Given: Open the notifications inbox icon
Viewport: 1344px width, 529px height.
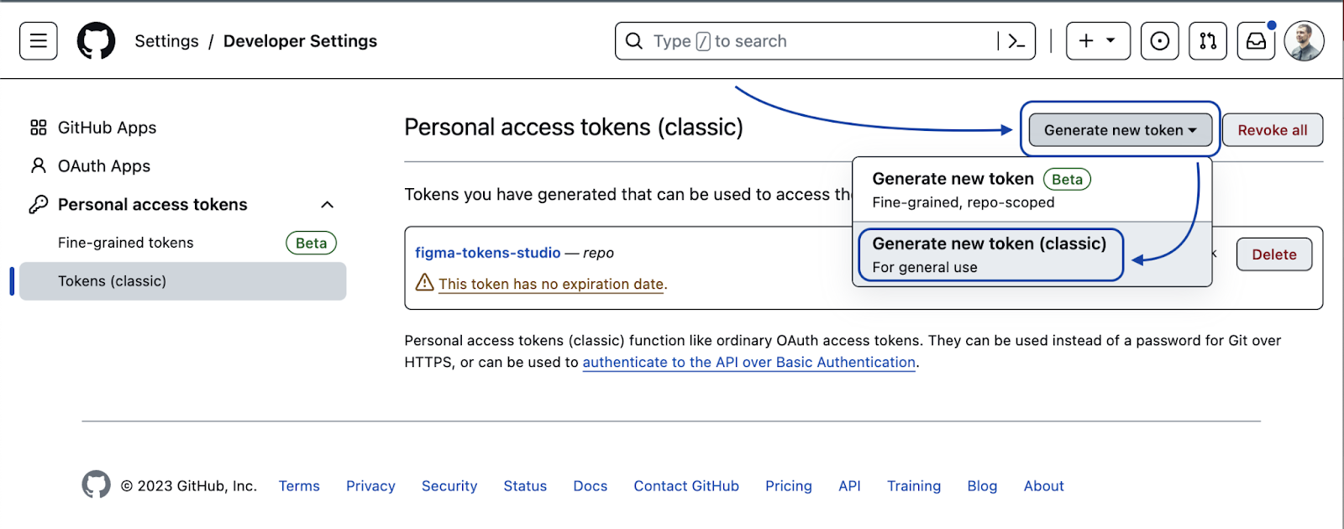Looking at the screenshot, I should point(1256,41).
